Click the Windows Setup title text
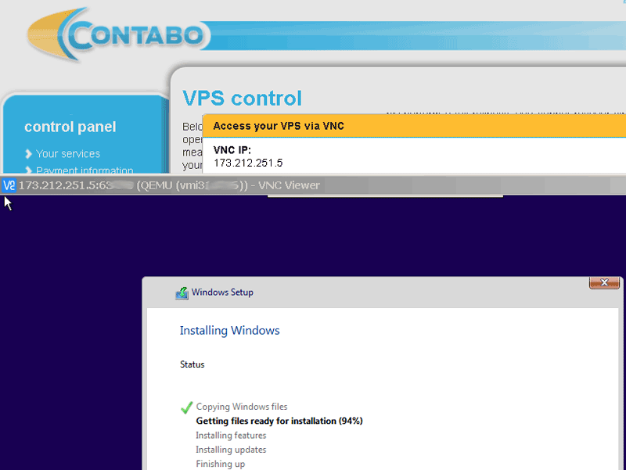Screen dimensions: 626x470 pyautogui.click(x=222, y=292)
